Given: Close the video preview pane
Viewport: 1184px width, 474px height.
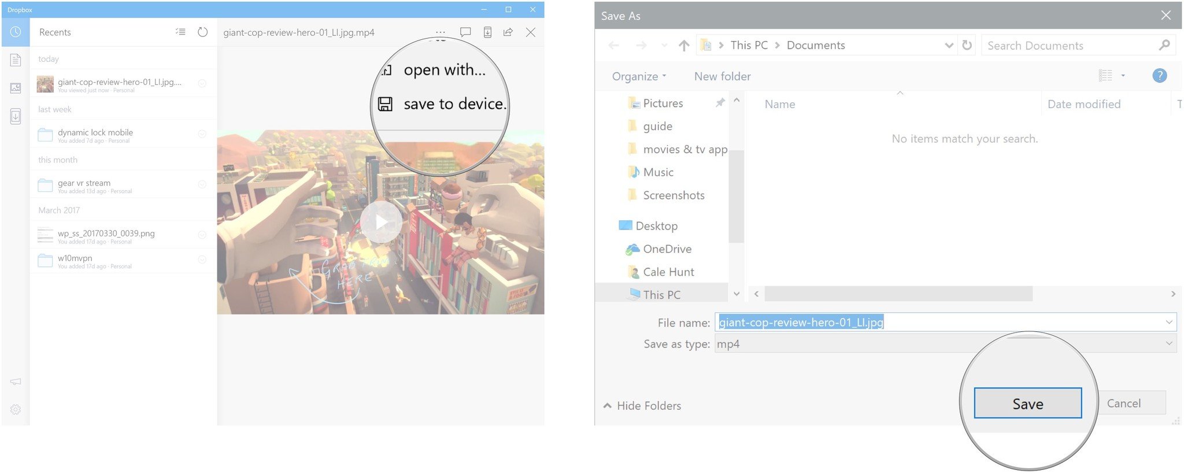Looking at the screenshot, I should 531,32.
